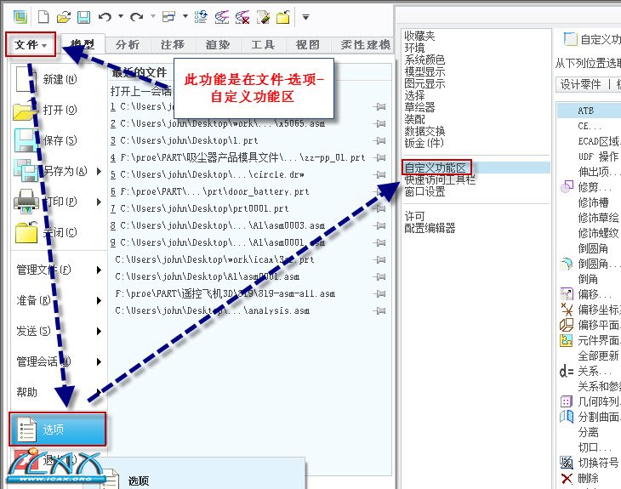Viewport: 621px width, 489px height.
Task: Click the 偏移平面 command icon
Action: pos(567,325)
